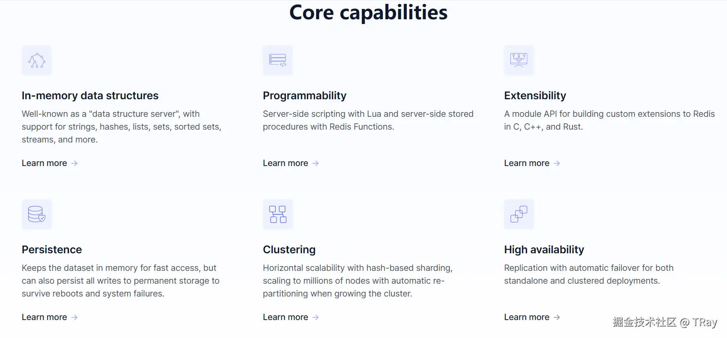Viewport: 727px width, 338px height.
Task: Follow Learn more link under Extensibility
Action: (527, 163)
